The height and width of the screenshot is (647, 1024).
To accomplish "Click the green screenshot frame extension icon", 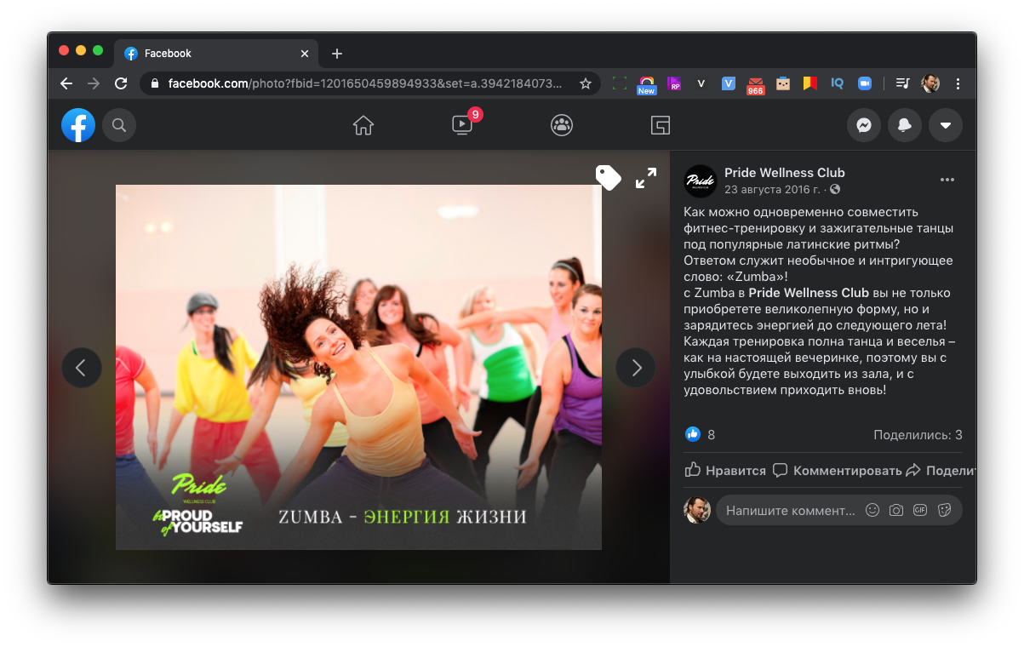I will 620,83.
